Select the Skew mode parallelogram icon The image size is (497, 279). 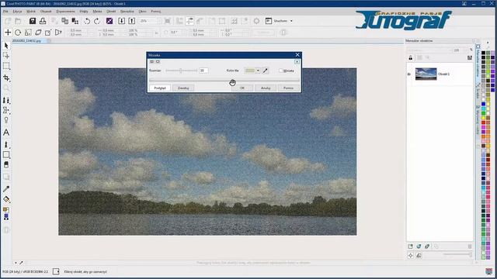[x=38, y=33]
